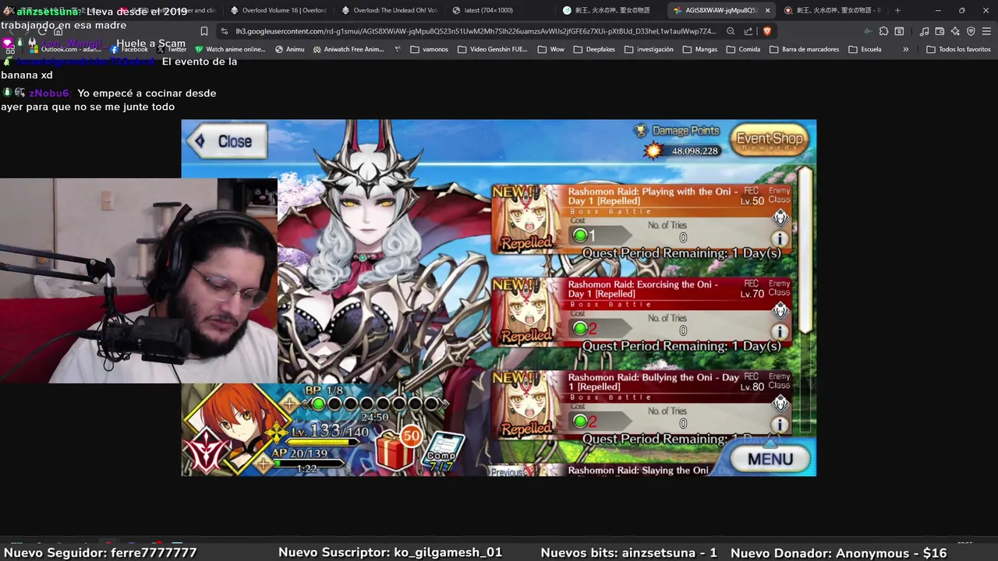Viewport: 998px width, 561px height.
Task: Open info icon for Playing with the Oni quest
Action: pos(779,239)
